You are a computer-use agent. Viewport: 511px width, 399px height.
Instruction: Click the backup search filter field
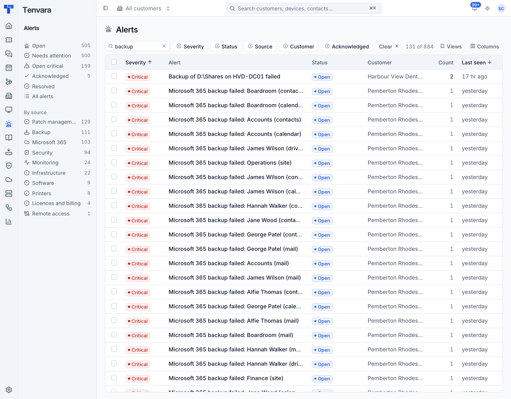point(137,46)
